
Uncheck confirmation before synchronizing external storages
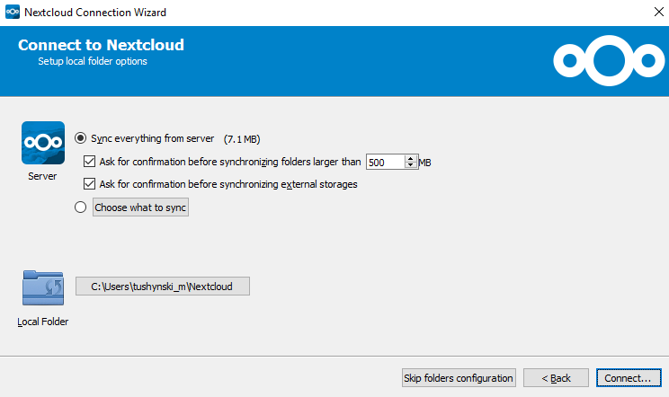click(89, 184)
